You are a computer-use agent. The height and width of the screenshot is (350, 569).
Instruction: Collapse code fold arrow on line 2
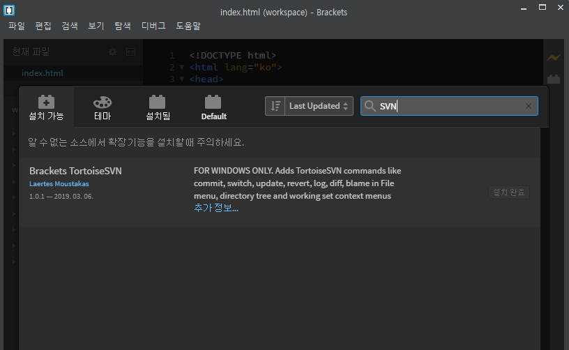coord(182,68)
